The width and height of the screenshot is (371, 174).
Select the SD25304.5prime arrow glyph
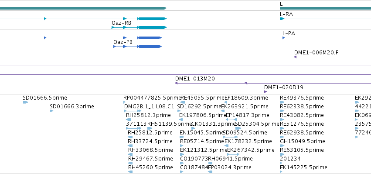pos(238,128)
